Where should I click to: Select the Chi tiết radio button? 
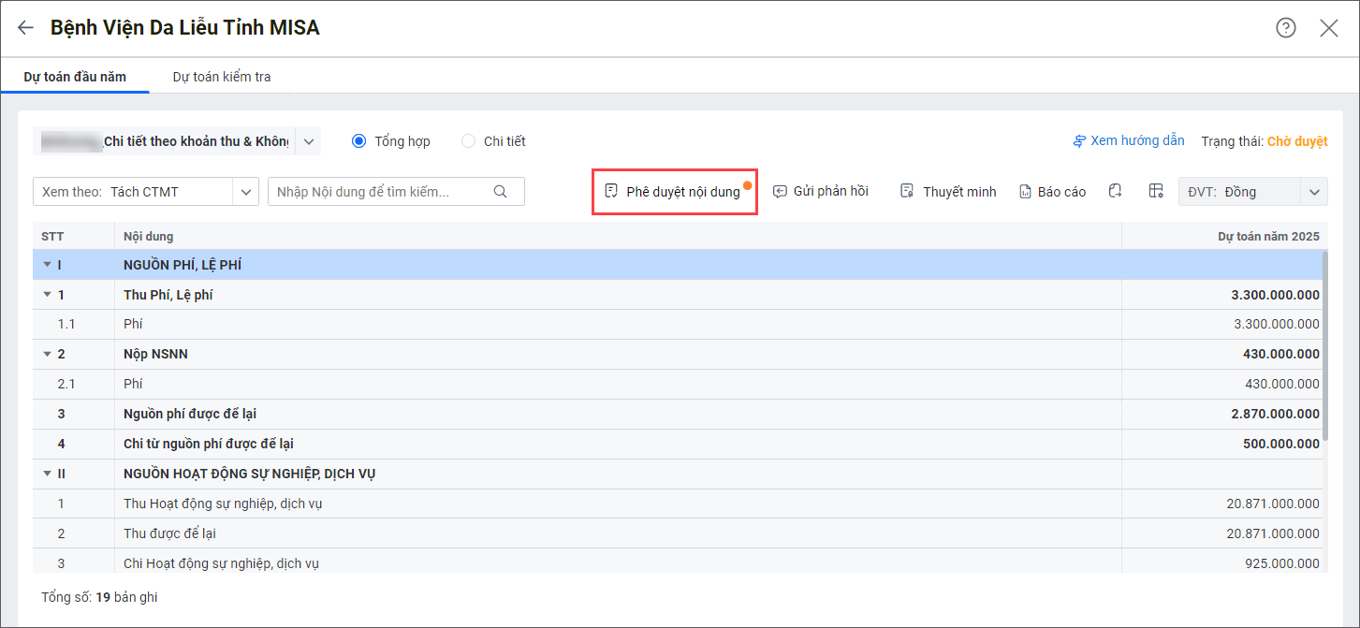469,141
